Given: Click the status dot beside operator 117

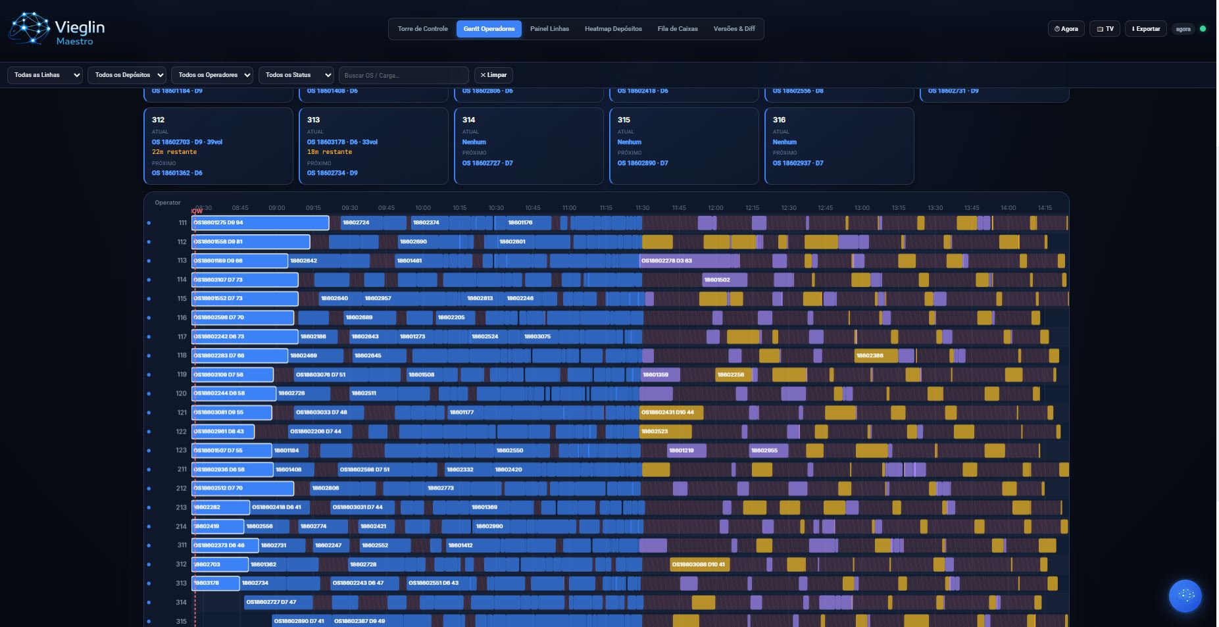Looking at the screenshot, I should click(x=149, y=337).
